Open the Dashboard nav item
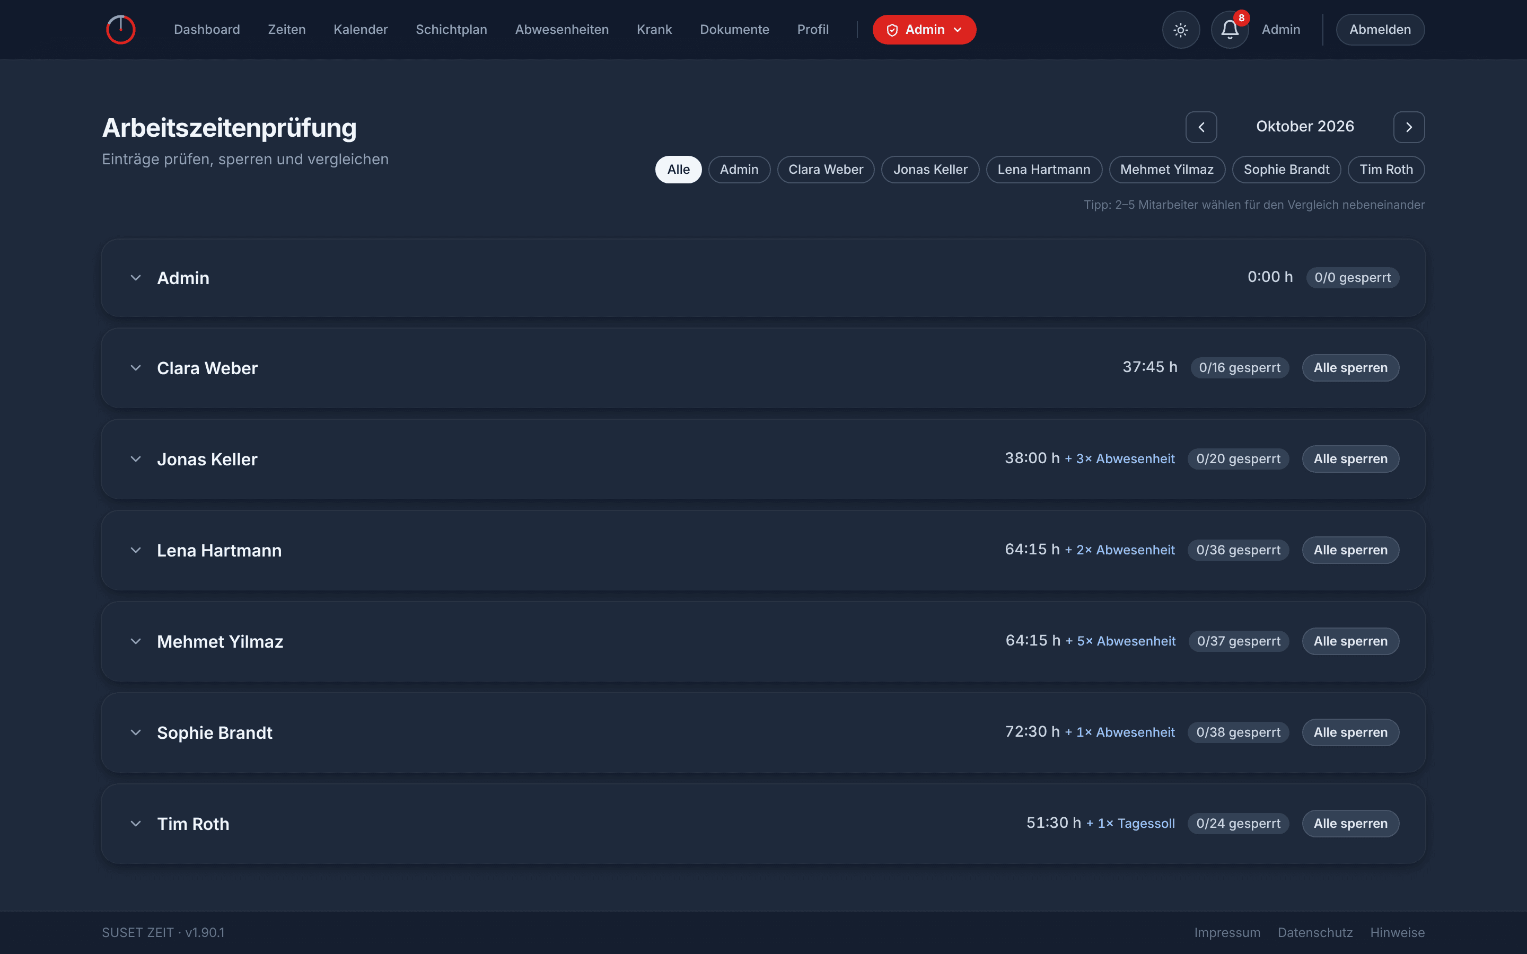 click(207, 30)
